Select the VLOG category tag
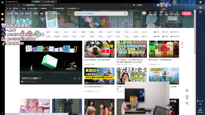Viewport: 205px width, 115px height. (144, 32)
